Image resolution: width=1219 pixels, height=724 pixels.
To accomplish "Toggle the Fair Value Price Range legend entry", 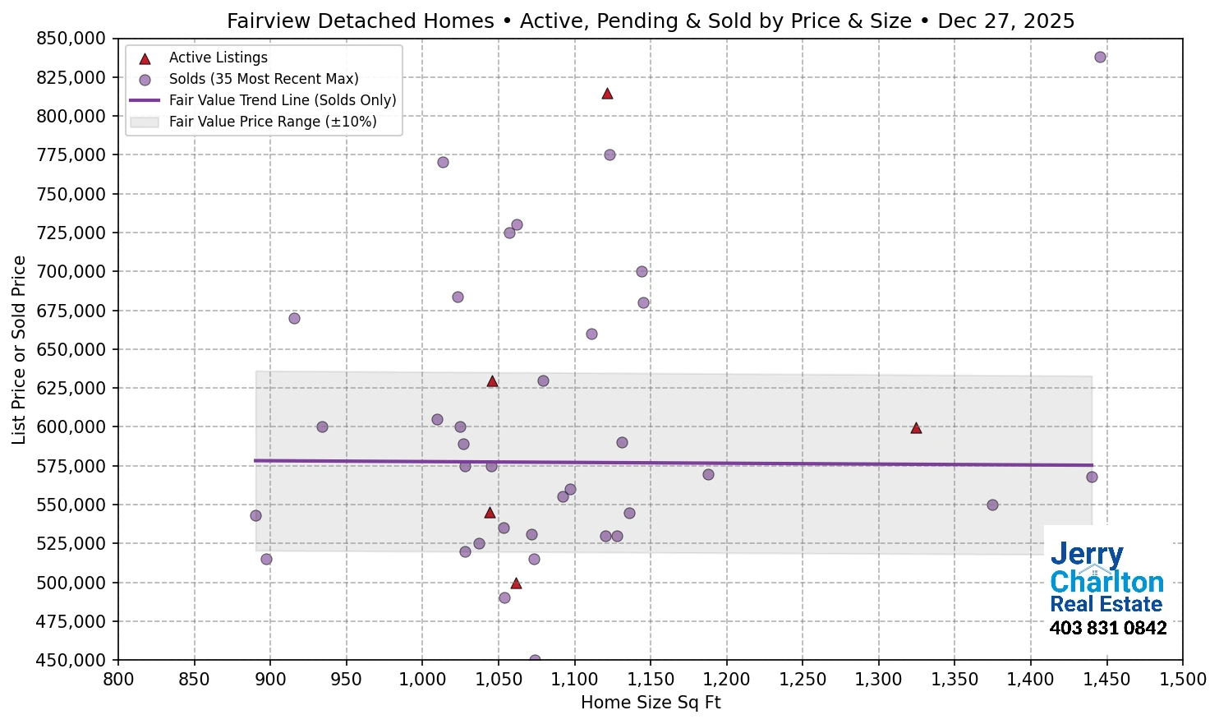I will (x=271, y=122).
